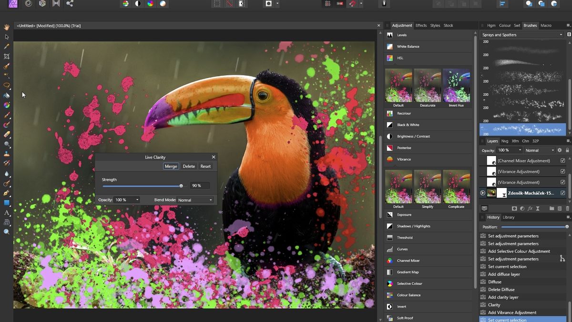Select the Blur teardrop tool
The height and width of the screenshot is (322, 572).
[7, 174]
